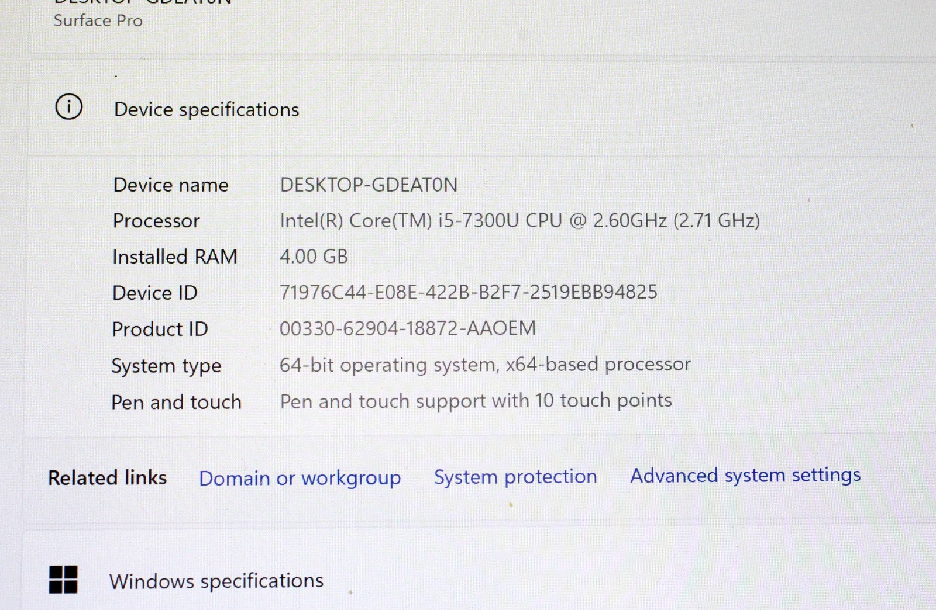
Task: Select the Device specifications heading
Action: click(207, 109)
